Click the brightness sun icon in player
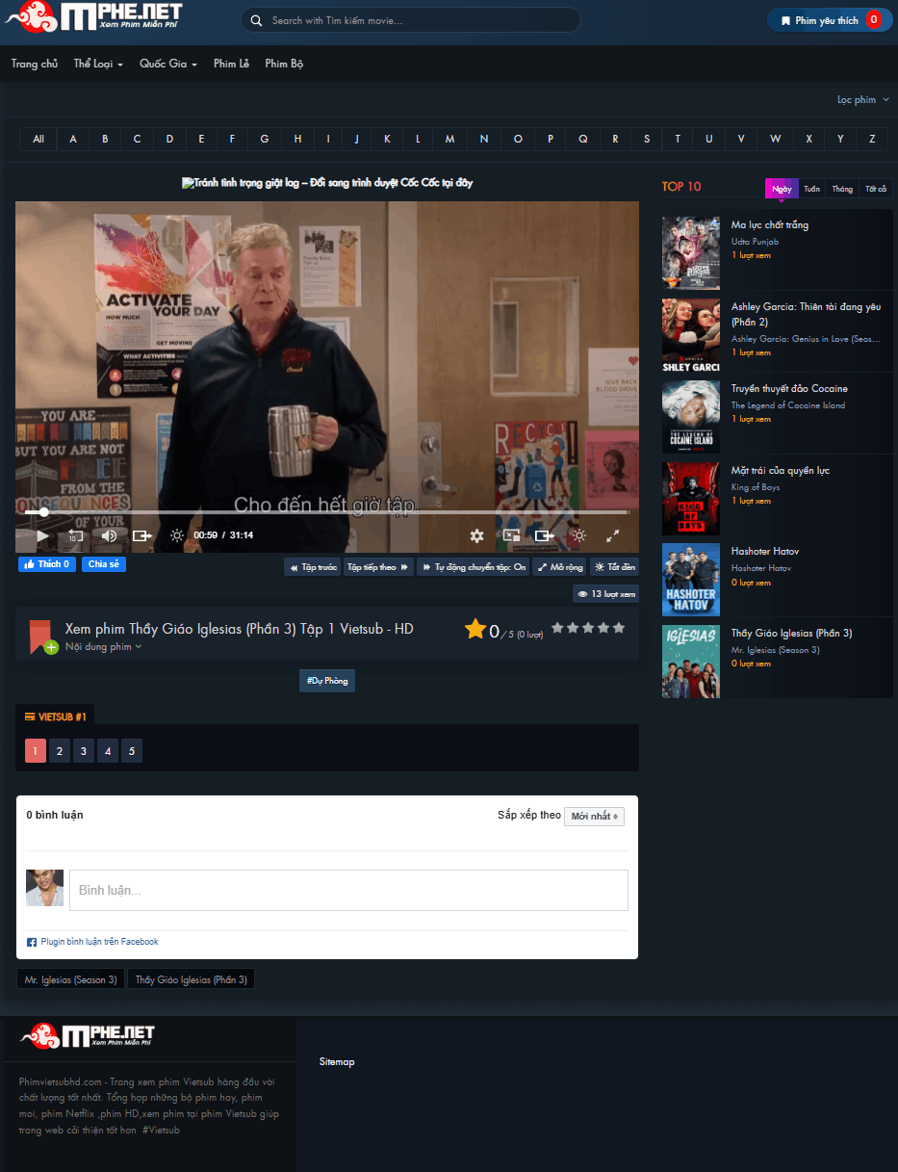This screenshot has height=1172, width=898. 577,535
